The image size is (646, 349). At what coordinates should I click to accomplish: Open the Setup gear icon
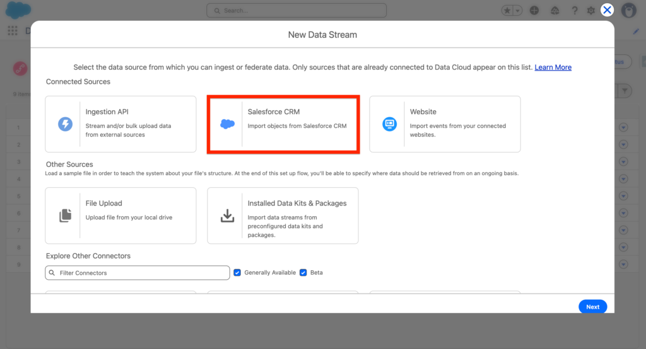coord(590,10)
